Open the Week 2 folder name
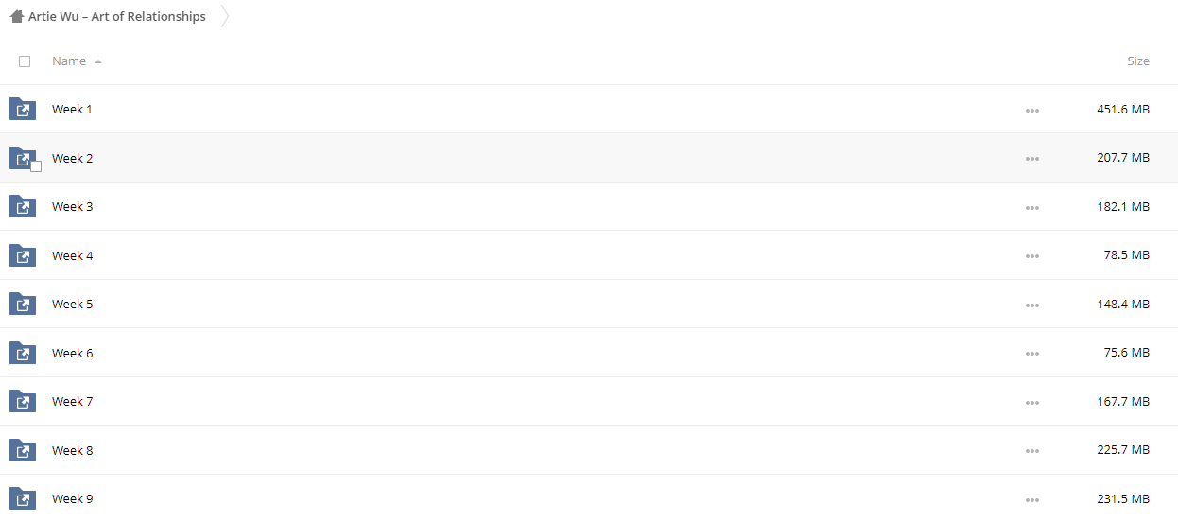Image resolution: width=1178 pixels, height=522 pixels. (73, 159)
